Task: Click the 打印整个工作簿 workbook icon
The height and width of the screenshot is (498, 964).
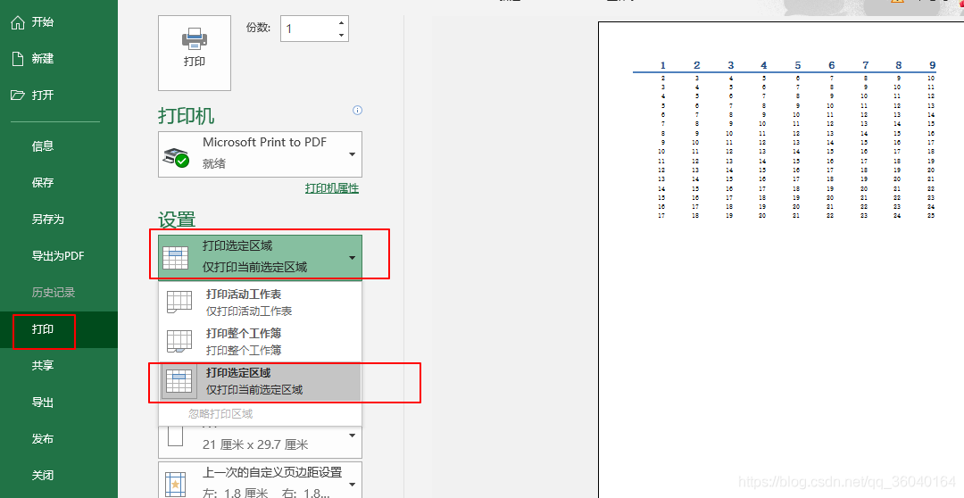Action: click(179, 341)
